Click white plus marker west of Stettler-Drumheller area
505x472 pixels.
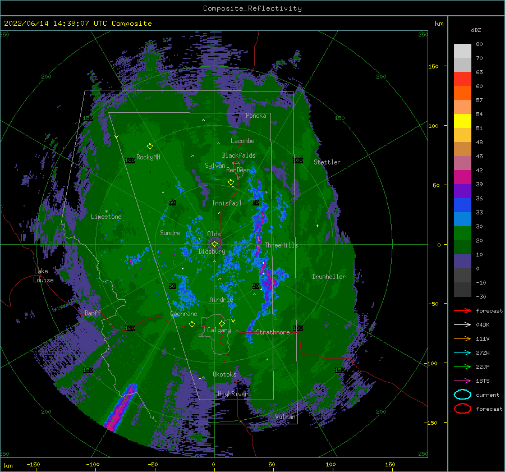[x=317, y=226]
